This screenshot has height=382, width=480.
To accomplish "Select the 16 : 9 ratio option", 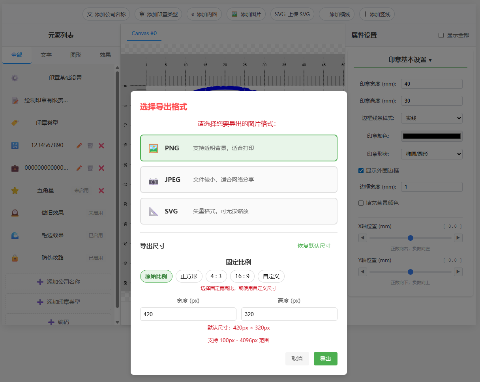I will 242,276.
